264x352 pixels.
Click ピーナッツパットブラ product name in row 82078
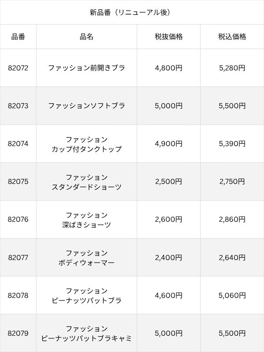pyautogui.click(x=86, y=300)
